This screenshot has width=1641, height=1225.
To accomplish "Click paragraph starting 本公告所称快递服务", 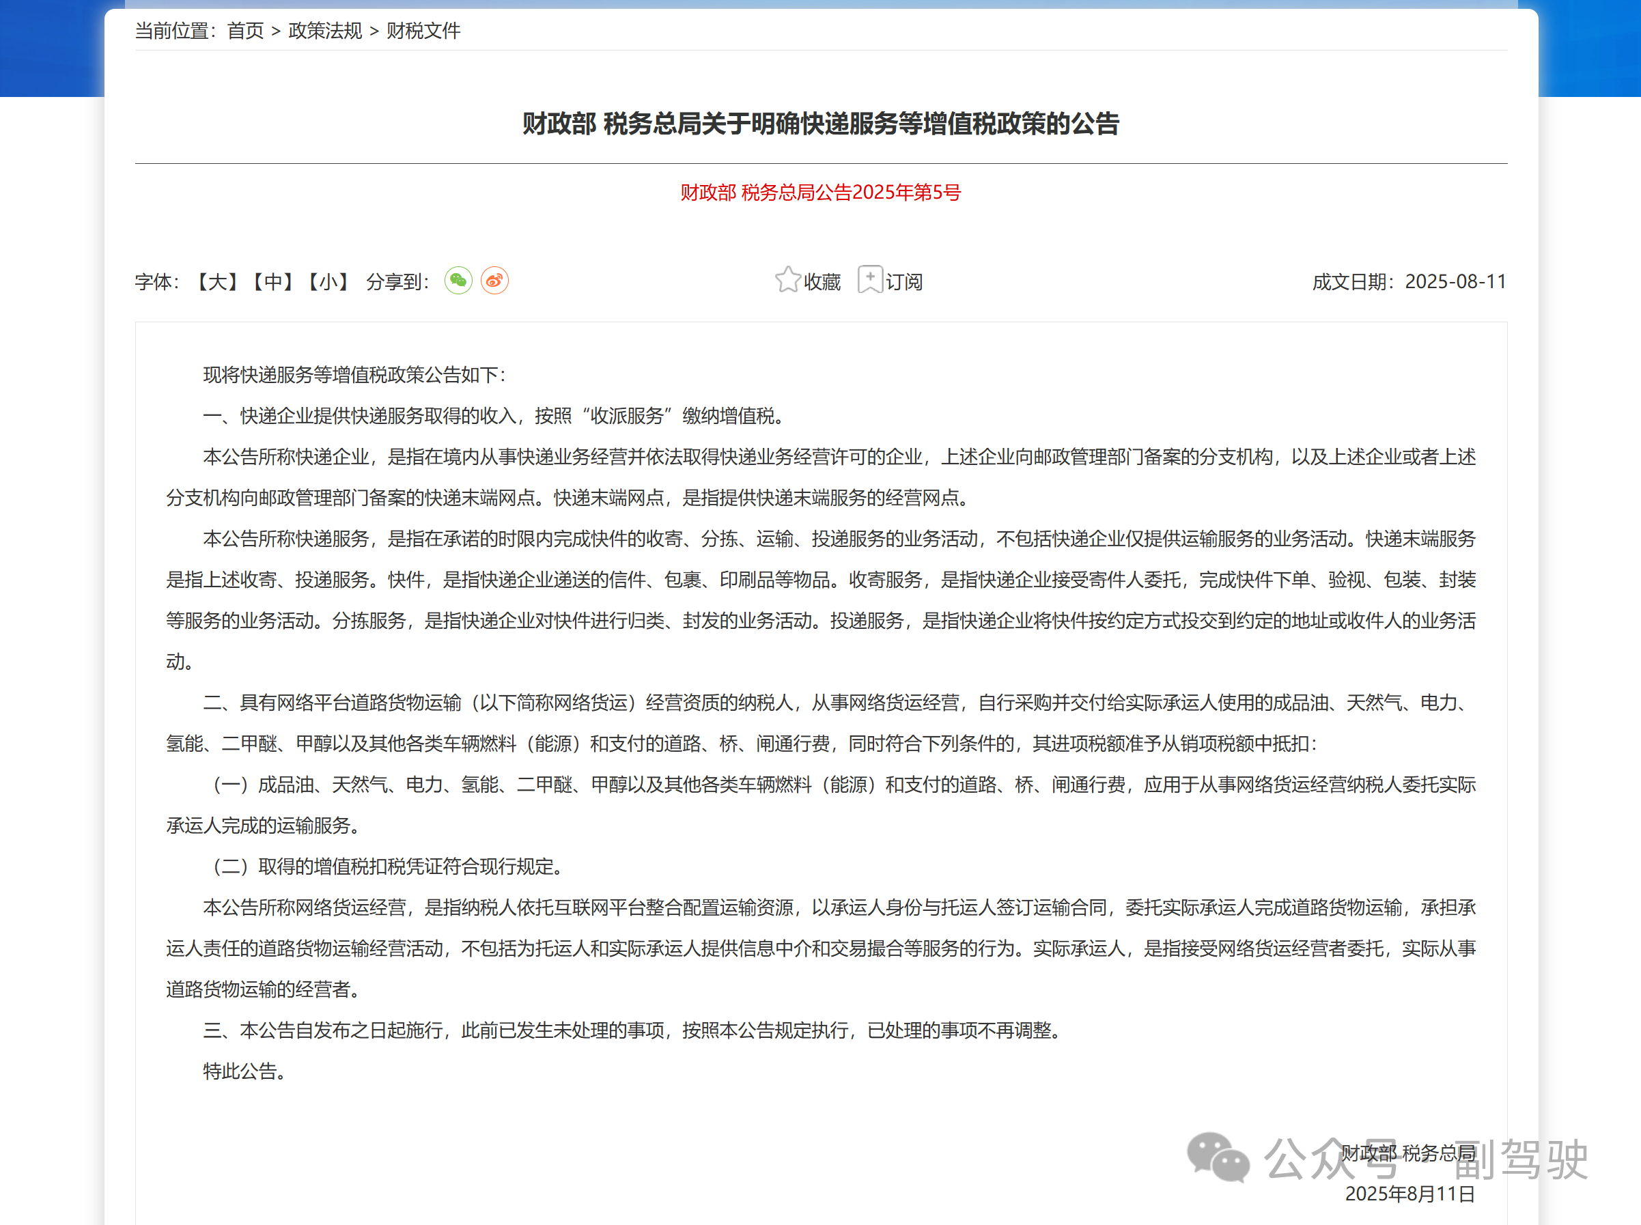I will click(821, 600).
